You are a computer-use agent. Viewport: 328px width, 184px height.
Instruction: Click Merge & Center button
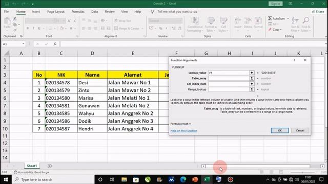click(127, 28)
